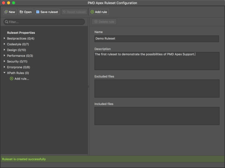Select the Bestpractices (0/4) row

tap(21, 38)
